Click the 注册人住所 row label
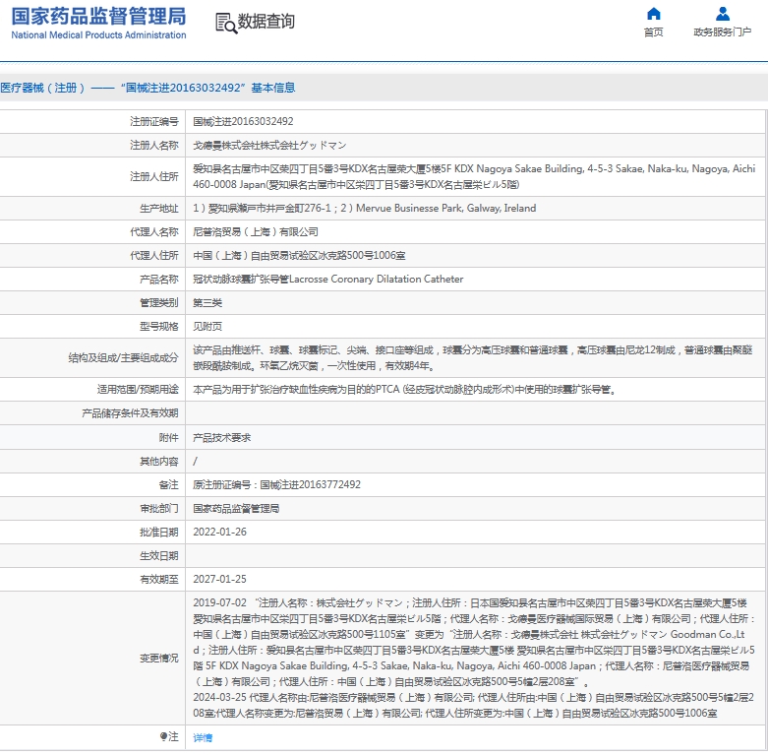The width and height of the screenshot is (768, 755). pos(153,176)
